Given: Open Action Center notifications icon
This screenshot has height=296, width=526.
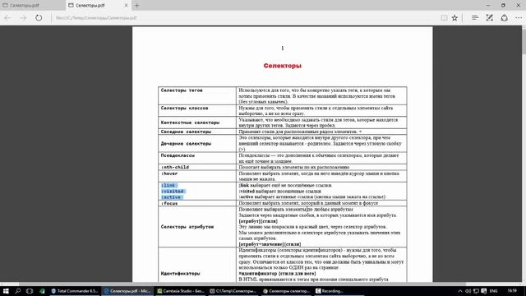Looking at the screenshot, I should point(484,291).
